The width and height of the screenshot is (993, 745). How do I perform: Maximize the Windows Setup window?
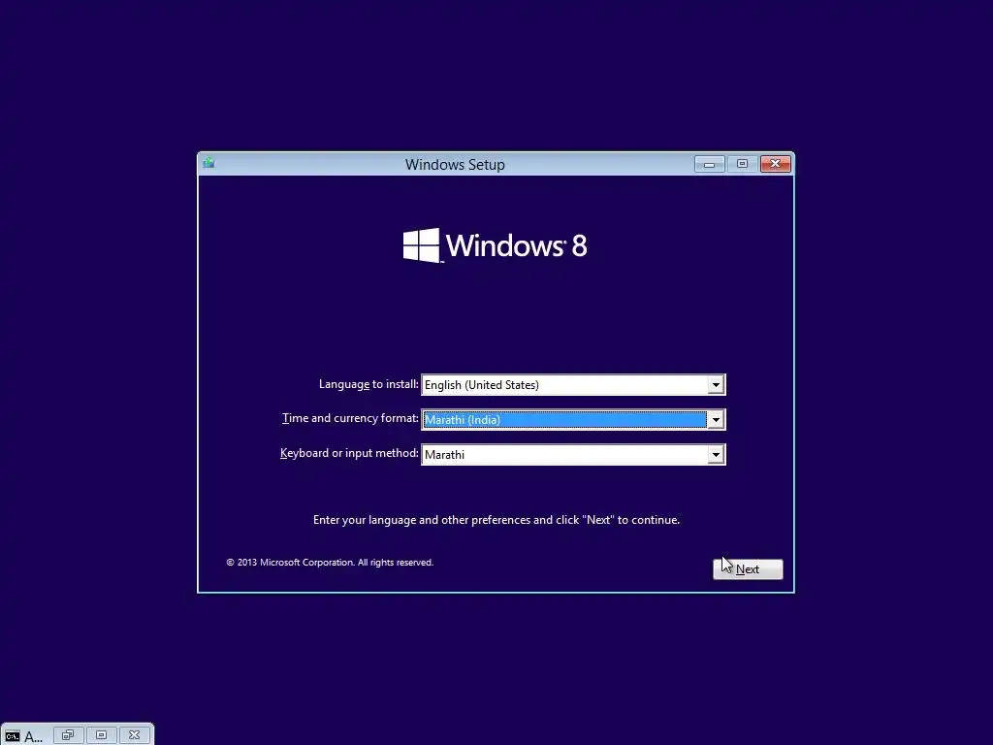point(742,164)
